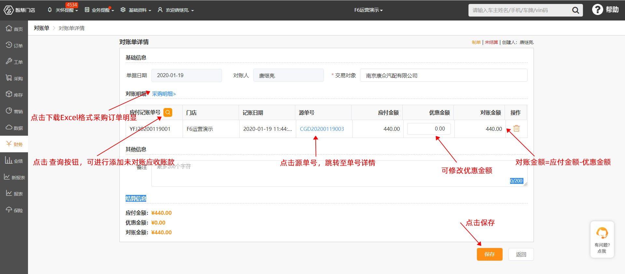Open 营销 pie item in sidebar
Screen dimensions: 625x274
14,111
